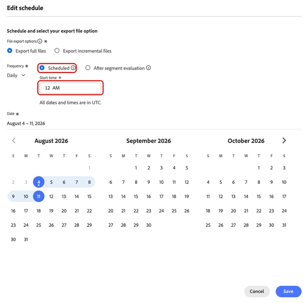Click the info icon next to Scheduled
Screen dimensions: 308x303
click(73, 68)
